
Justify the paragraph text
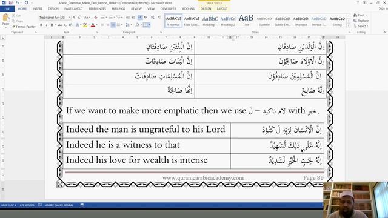click(x=119, y=25)
